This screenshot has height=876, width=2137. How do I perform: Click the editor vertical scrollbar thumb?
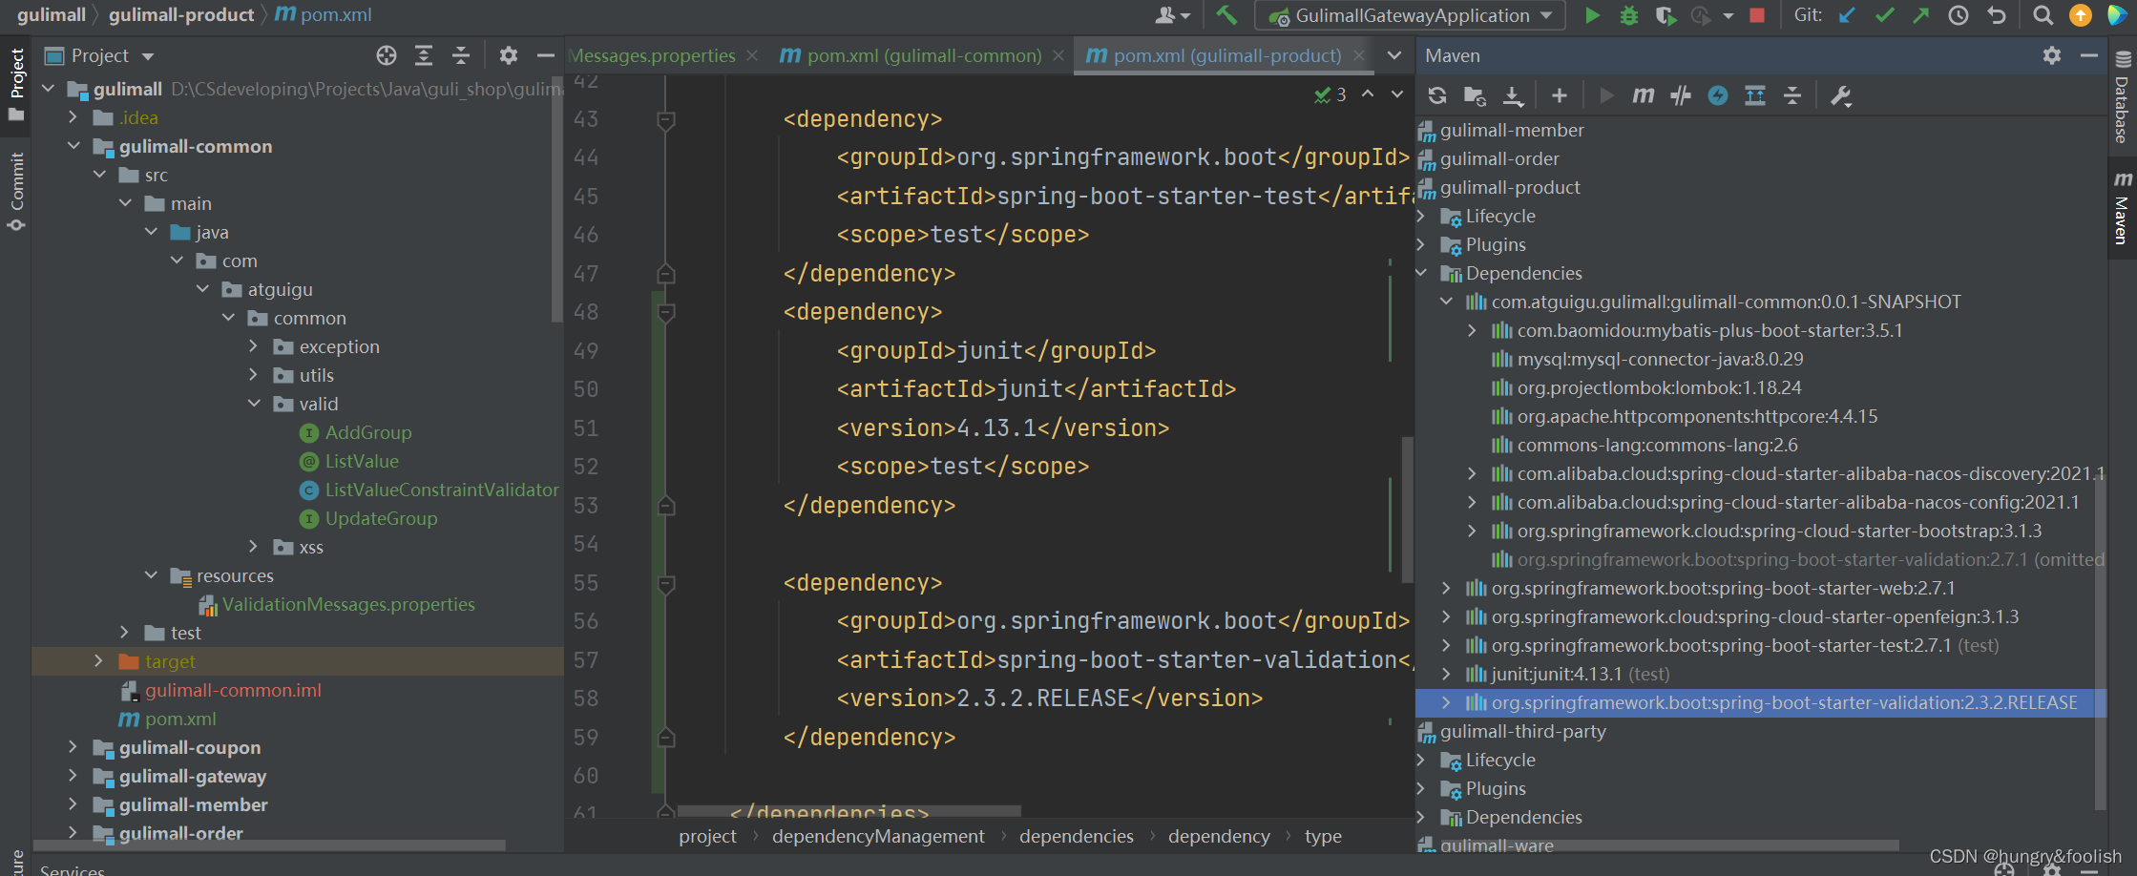(1407, 510)
